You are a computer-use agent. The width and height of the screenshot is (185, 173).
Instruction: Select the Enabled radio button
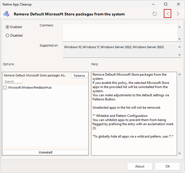click(x=7, y=27)
